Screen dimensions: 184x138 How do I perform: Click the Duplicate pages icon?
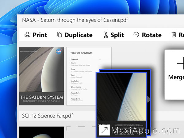click(59, 35)
